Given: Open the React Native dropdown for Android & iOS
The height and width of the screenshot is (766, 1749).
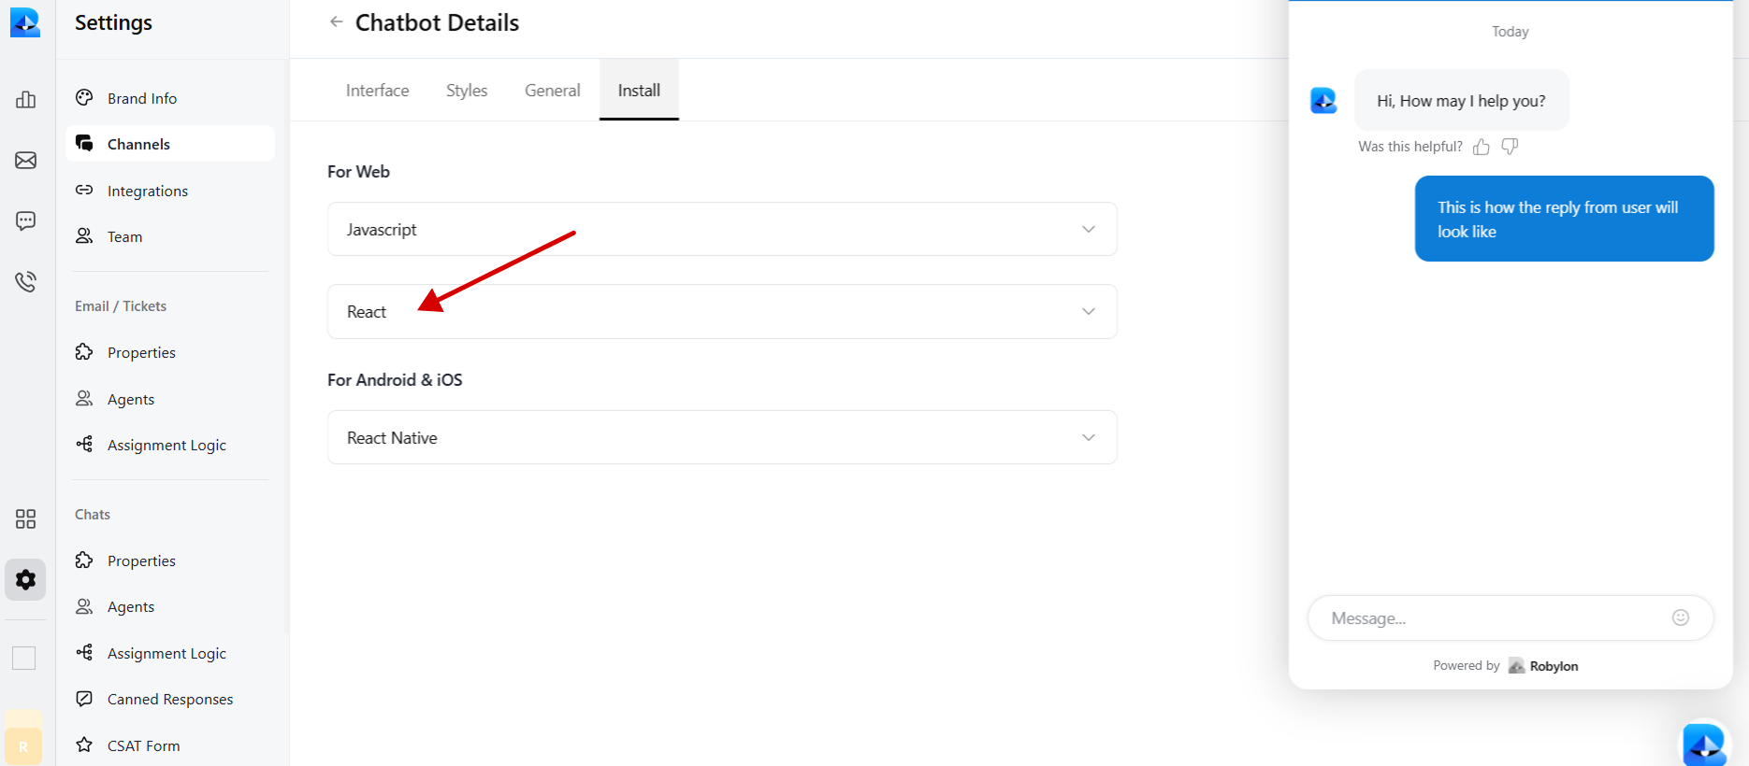Looking at the screenshot, I should (x=720, y=437).
